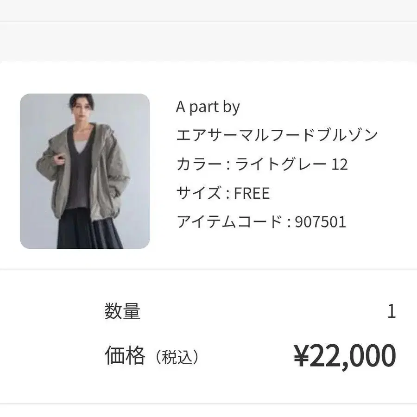Click the （税込） tax-included note
Screen dimensions: 417x417
pos(177,357)
